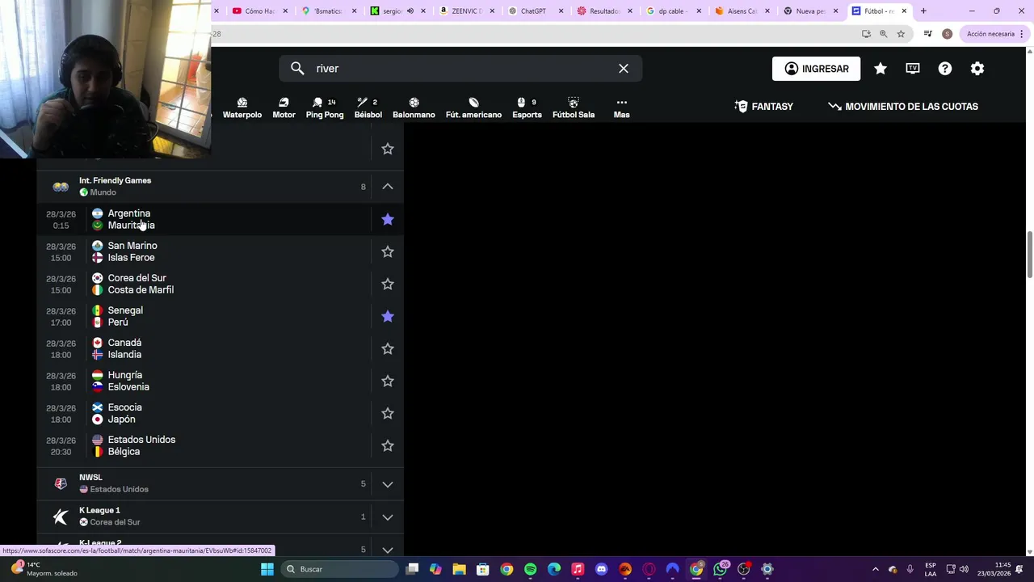The height and width of the screenshot is (582, 1034).
Task: Open the TV schedule icon in header
Action: click(x=913, y=69)
